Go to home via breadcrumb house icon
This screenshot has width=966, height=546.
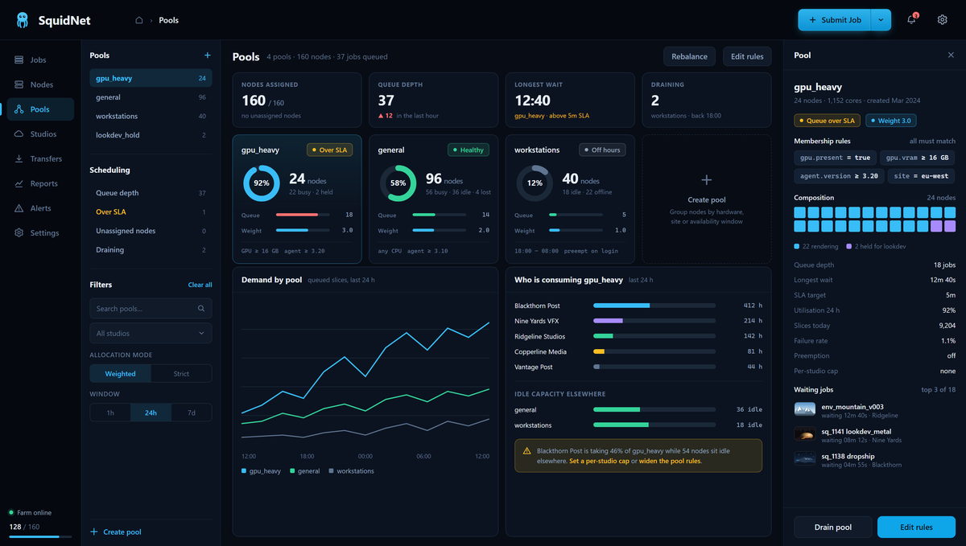[x=139, y=20]
